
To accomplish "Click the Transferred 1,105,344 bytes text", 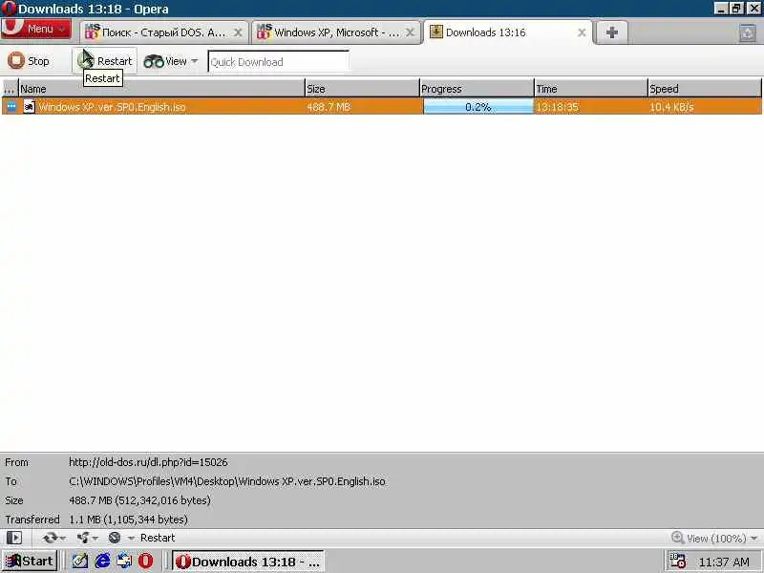I will click(128, 520).
